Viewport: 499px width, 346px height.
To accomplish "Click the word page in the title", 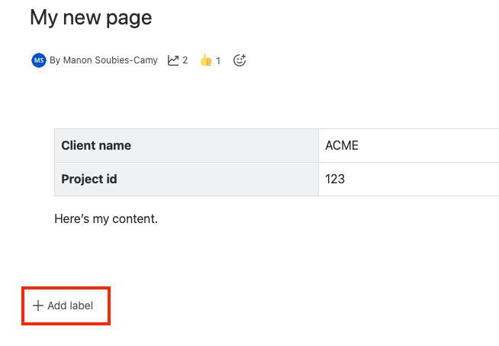I will 131,18.
